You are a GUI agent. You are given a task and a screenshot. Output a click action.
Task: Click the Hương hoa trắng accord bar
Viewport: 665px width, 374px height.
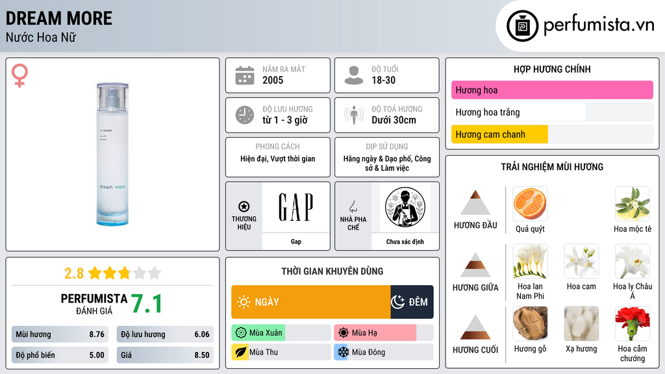tap(552, 112)
